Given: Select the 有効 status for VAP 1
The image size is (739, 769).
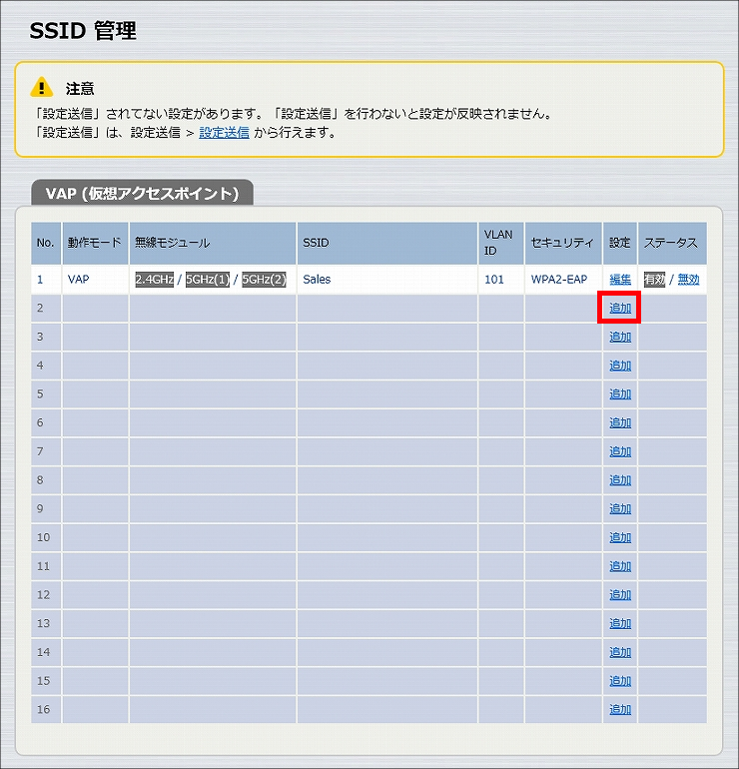Looking at the screenshot, I should point(655,280).
